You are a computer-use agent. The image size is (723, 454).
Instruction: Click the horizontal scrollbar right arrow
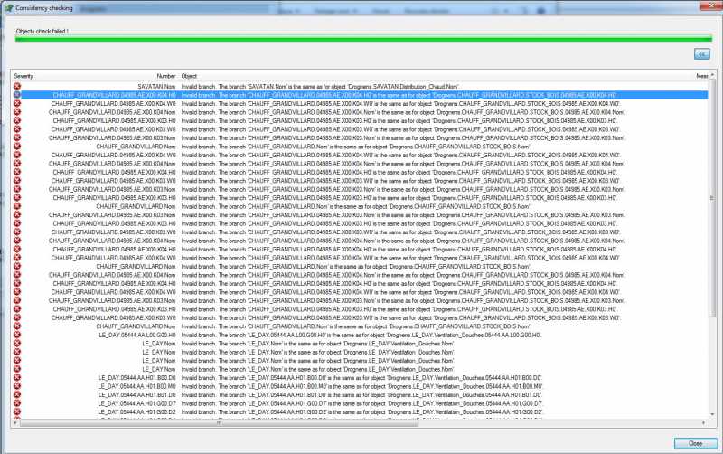click(x=704, y=422)
